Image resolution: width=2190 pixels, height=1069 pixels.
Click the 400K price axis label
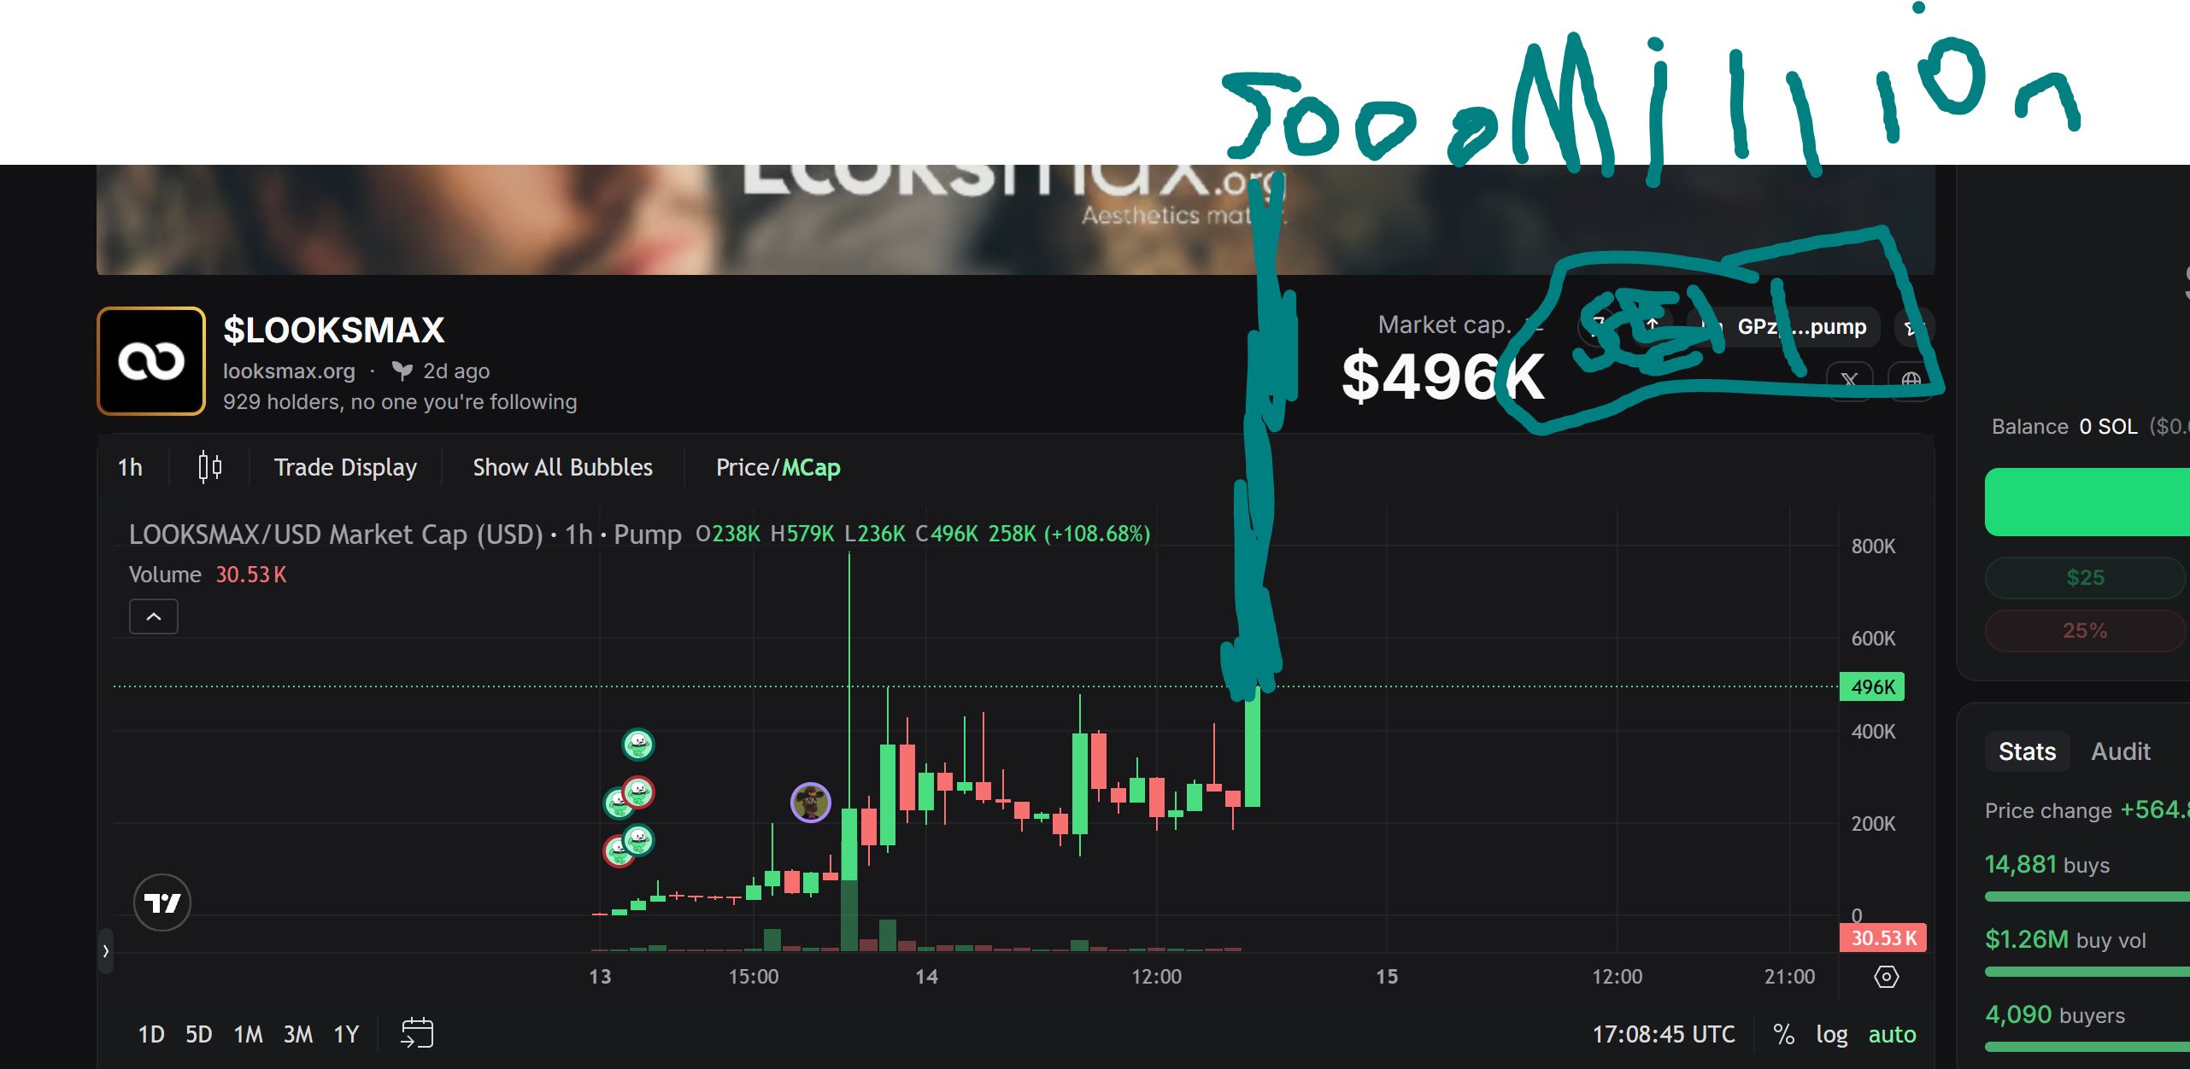pos(1873,732)
